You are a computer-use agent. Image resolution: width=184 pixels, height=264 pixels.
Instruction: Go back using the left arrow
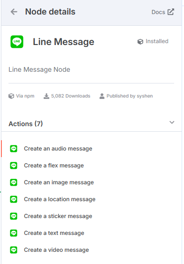coord(14,12)
